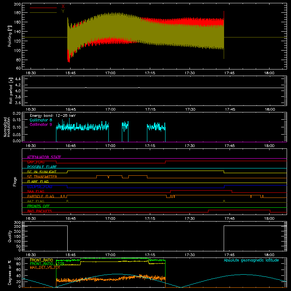The height and width of the screenshot is (291, 291).
Task: Click the Normalized modulation axis title
Action: pyautogui.click(x=7, y=127)
